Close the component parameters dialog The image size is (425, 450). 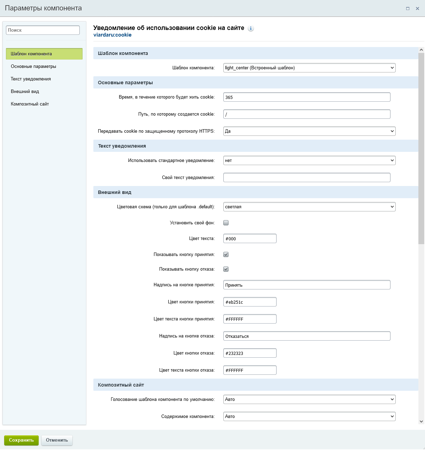click(417, 9)
